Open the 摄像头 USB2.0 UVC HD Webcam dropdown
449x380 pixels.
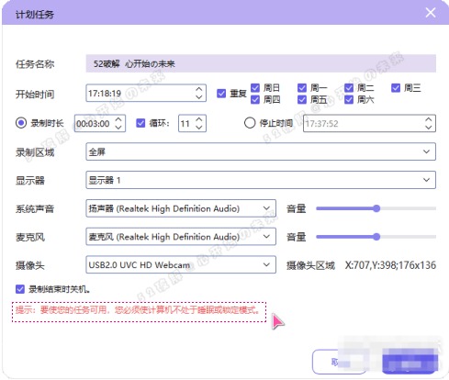pyautogui.click(x=181, y=264)
